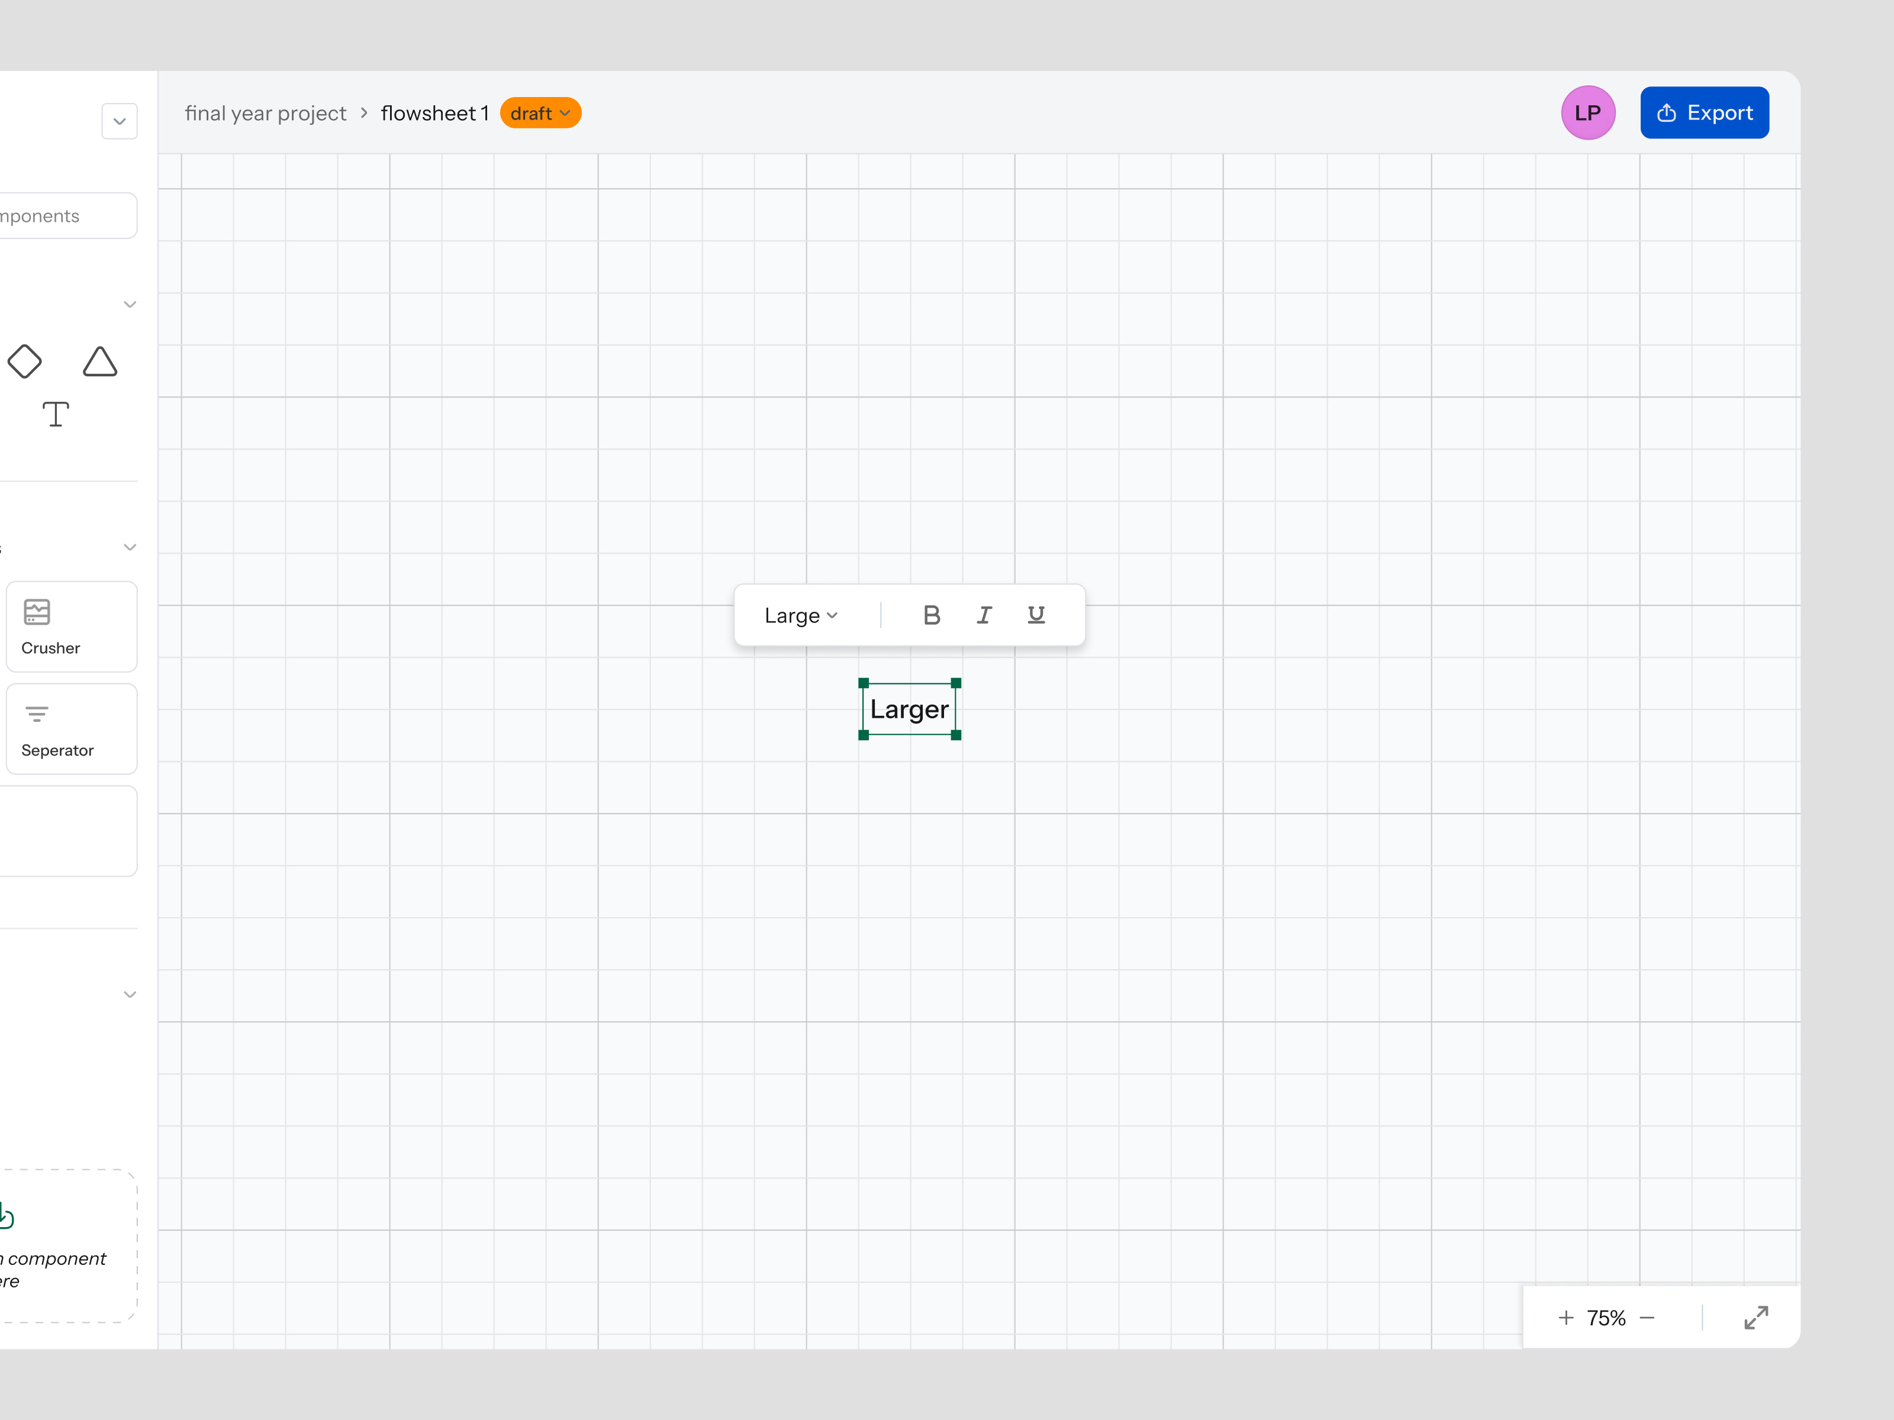Viewport: 1894px width, 1420px height.
Task: Go to final year project breadcrumb
Action: (x=265, y=113)
